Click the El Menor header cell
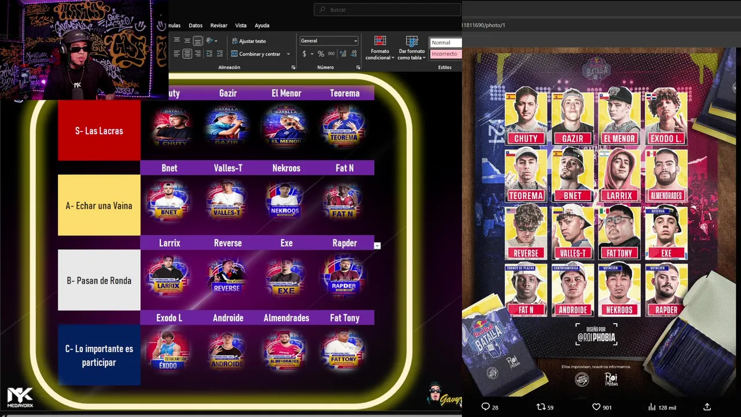The height and width of the screenshot is (417, 741). pos(287,93)
